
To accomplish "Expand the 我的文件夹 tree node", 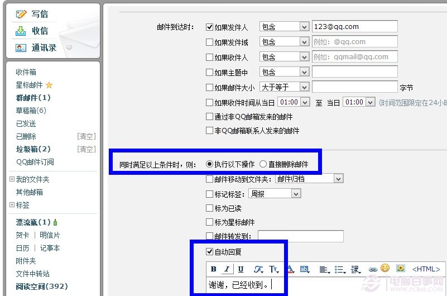I will (x=12, y=179).
